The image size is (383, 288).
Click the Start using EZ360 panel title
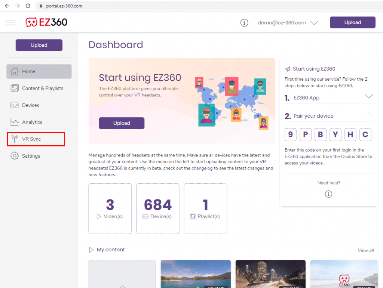point(314,69)
